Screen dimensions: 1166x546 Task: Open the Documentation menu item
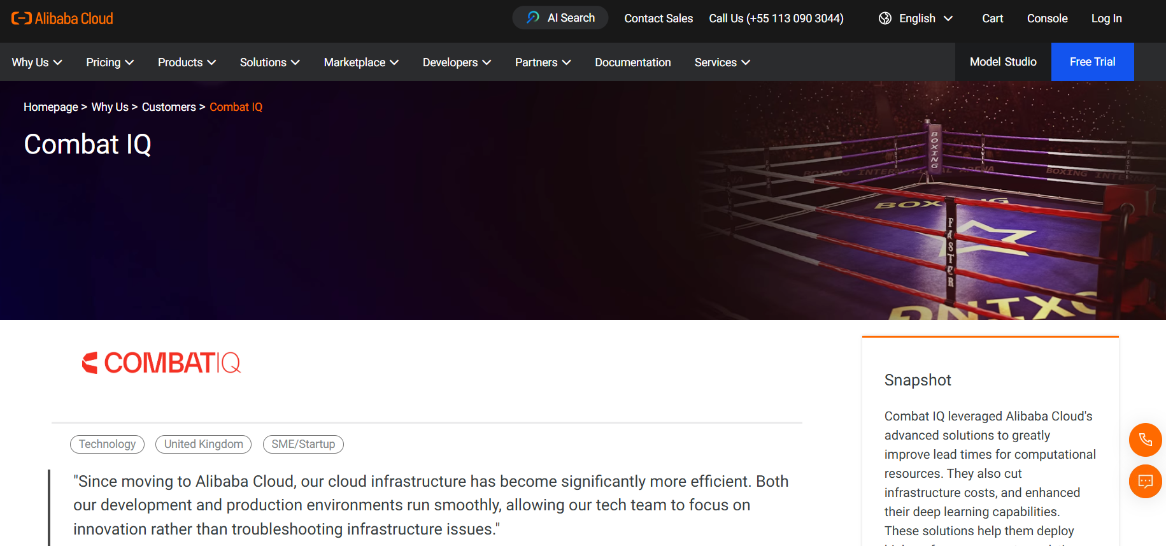[x=632, y=62]
